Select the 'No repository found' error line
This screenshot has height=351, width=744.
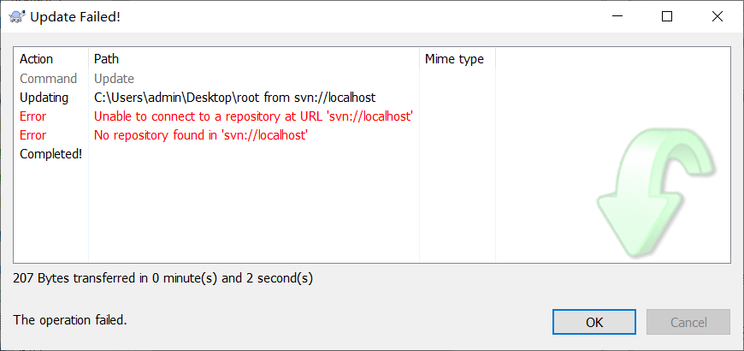(x=202, y=135)
